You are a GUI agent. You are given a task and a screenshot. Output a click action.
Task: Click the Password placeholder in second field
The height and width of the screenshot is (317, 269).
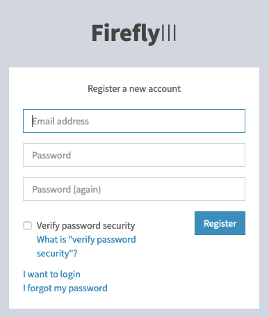point(51,155)
